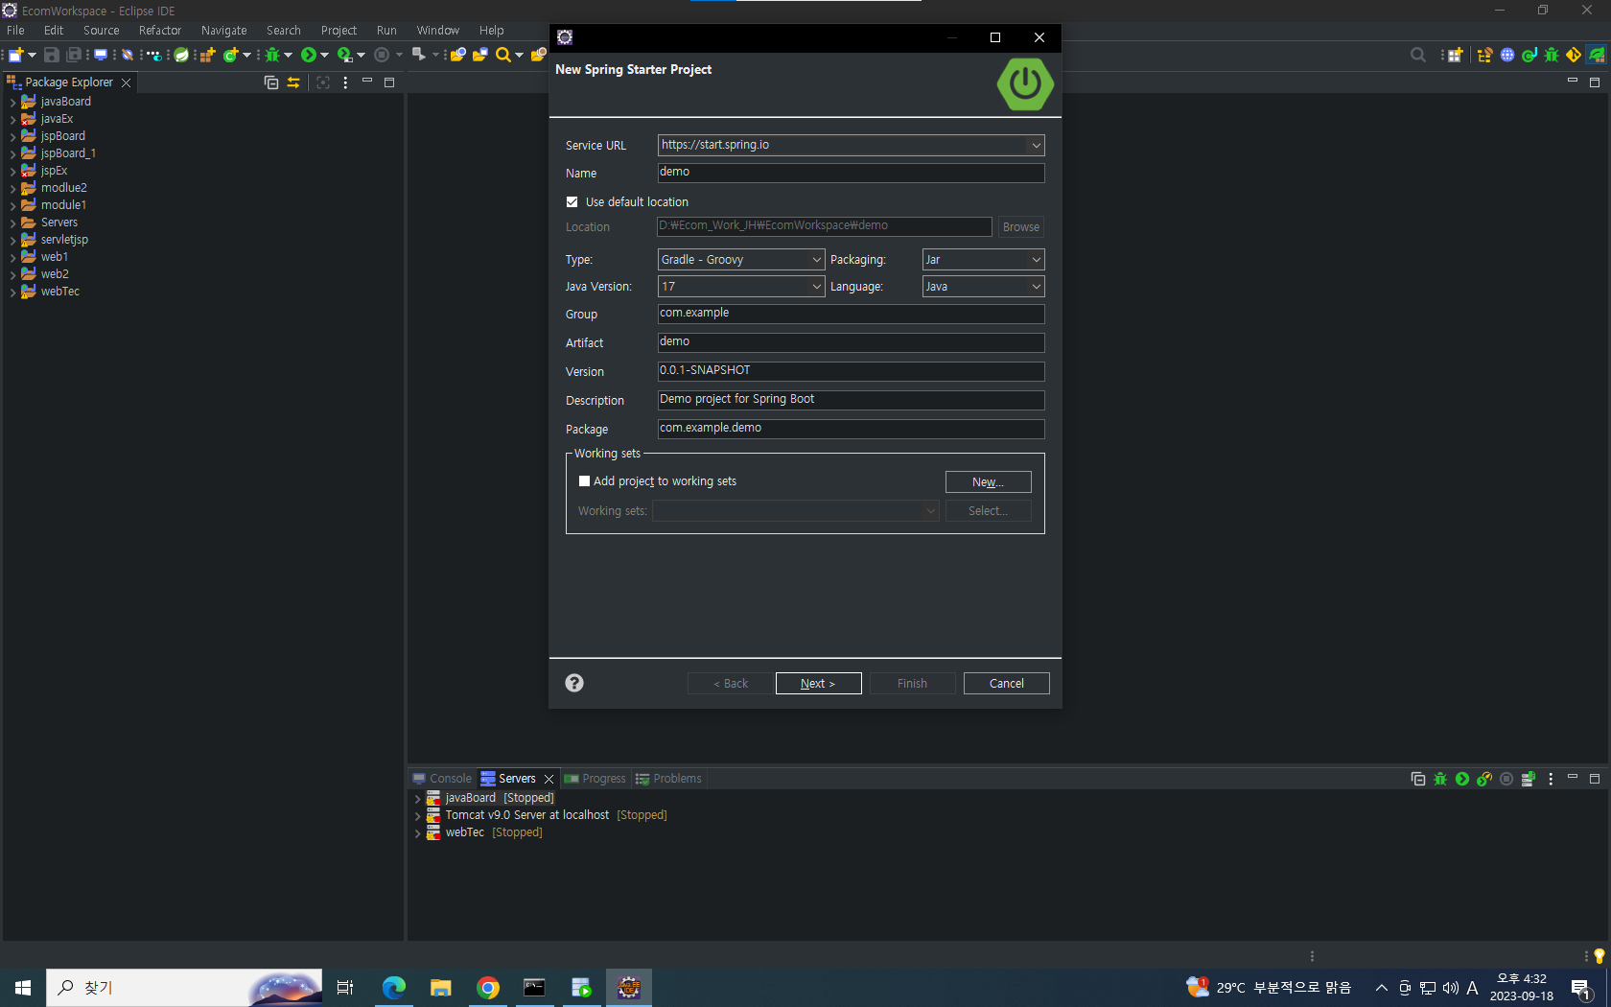This screenshot has width=1611, height=1007.
Task: Open the Package Explorer view menu
Action: [x=345, y=82]
